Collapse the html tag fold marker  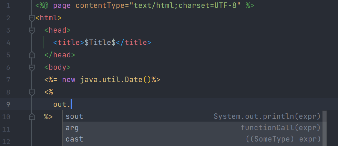coord(32,18)
